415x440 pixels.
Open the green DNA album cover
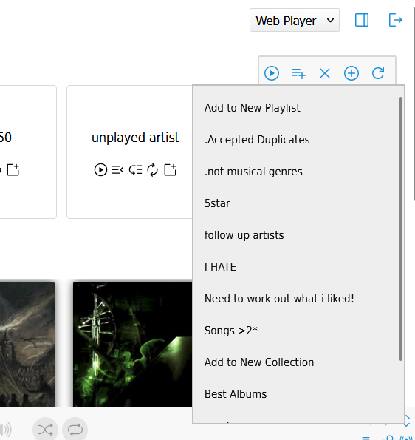pos(132,345)
